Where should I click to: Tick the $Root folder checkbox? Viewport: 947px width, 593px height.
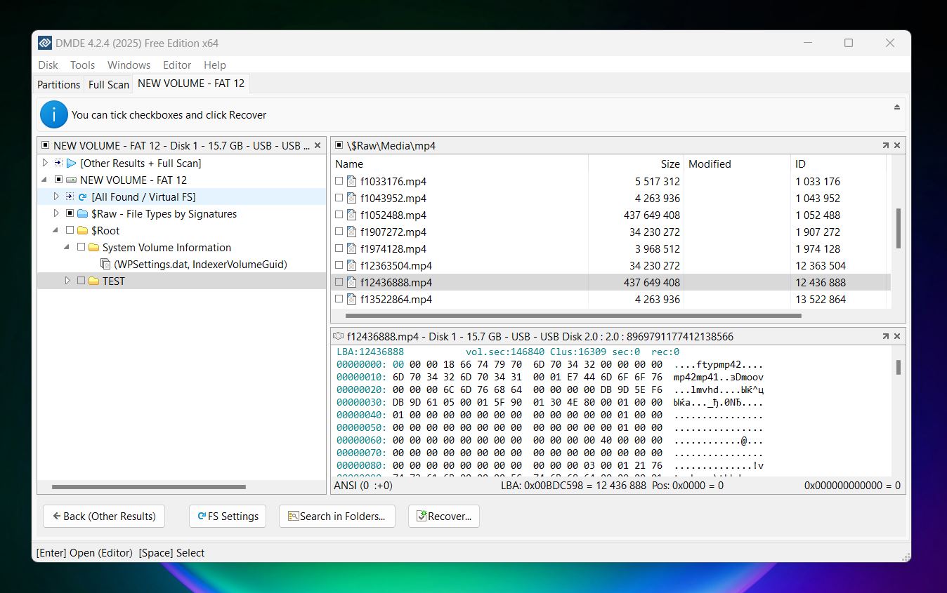click(x=70, y=231)
